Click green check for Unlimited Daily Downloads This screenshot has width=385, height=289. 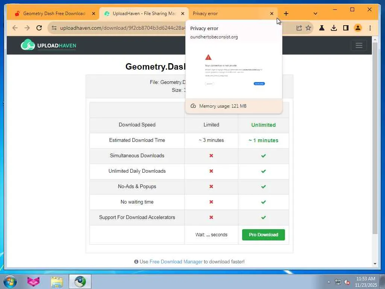(264, 171)
